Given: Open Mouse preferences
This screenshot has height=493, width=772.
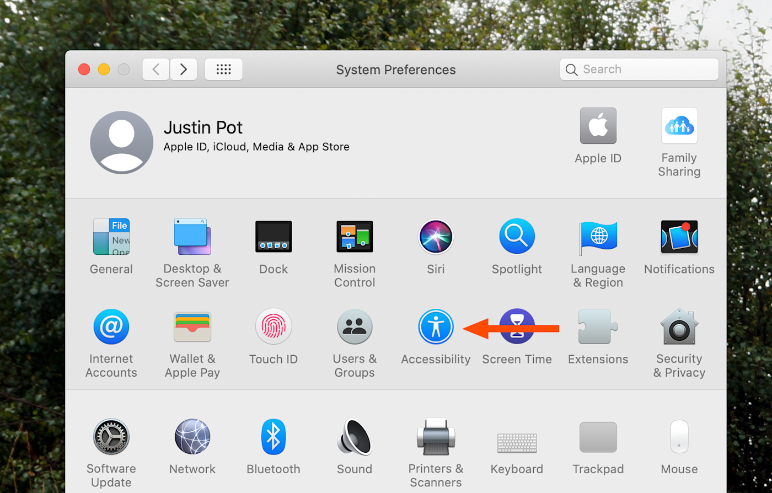Looking at the screenshot, I should coord(679,437).
